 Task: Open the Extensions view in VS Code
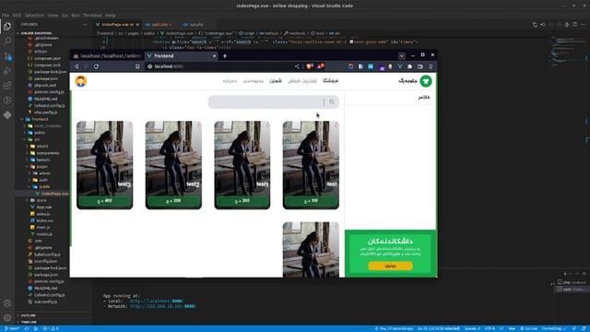coord(7,86)
